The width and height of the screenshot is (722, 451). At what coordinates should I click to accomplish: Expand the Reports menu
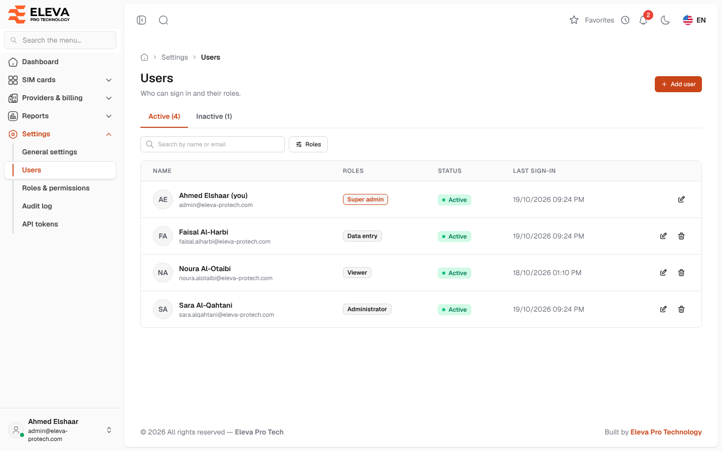coord(60,116)
